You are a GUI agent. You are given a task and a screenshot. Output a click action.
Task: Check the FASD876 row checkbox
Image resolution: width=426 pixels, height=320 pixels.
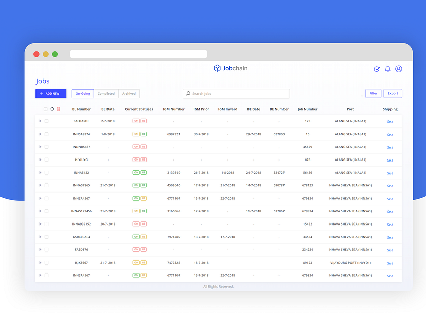(46, 249)
